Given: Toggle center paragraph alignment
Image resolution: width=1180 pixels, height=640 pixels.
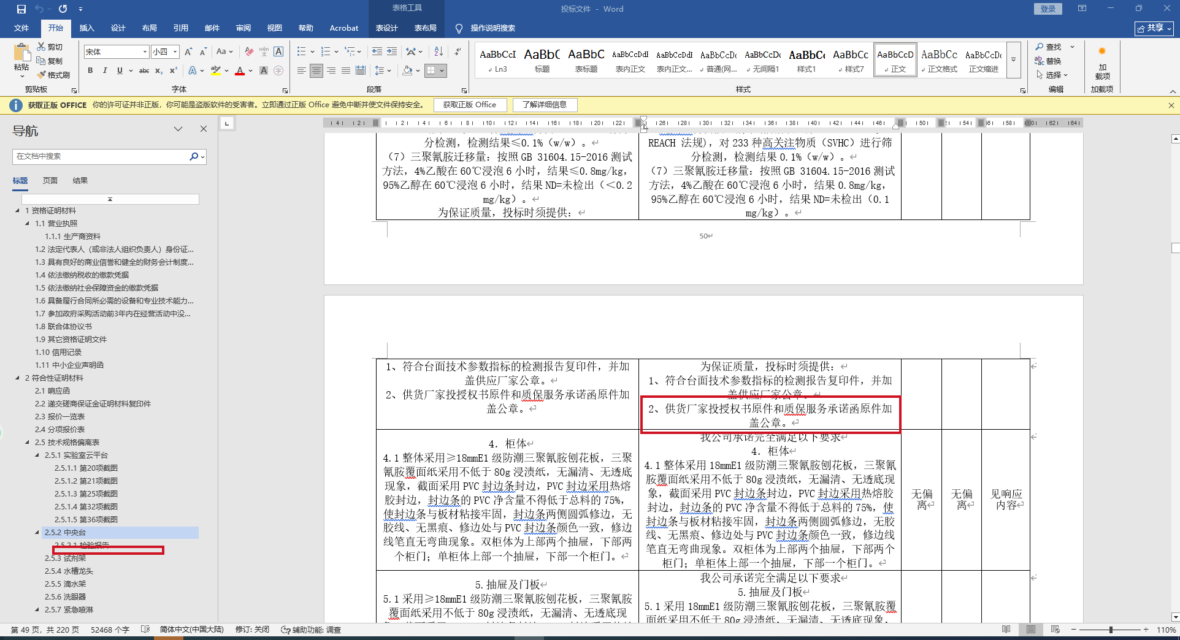Looking at the screenshot, I should 316,71.
